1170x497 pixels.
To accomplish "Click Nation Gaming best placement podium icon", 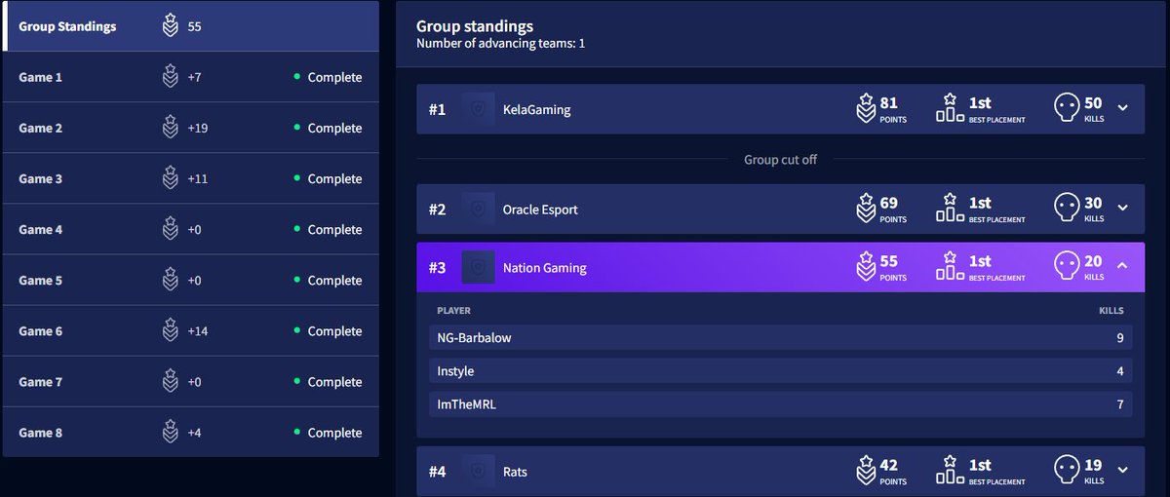I will (950, 266).
